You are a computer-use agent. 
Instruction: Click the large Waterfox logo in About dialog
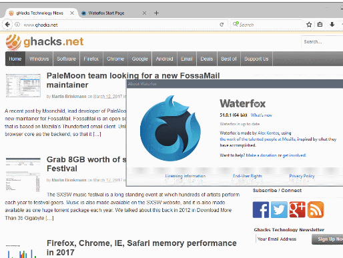[170, 129]
